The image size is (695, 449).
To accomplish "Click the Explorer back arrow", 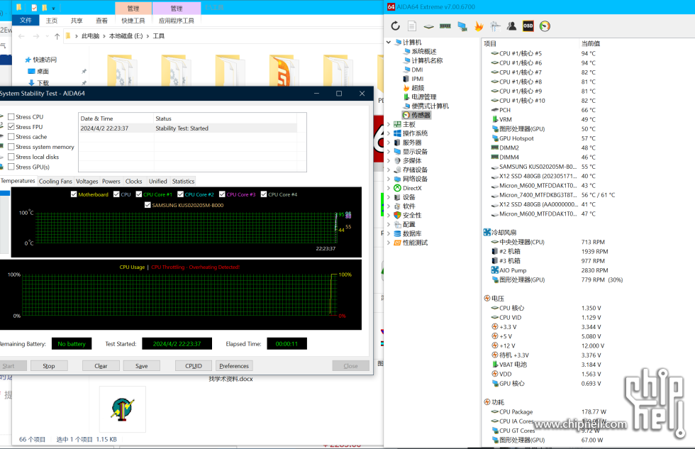I will 21,36.
